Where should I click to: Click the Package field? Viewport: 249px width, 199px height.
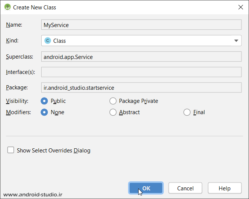(141, 87)
